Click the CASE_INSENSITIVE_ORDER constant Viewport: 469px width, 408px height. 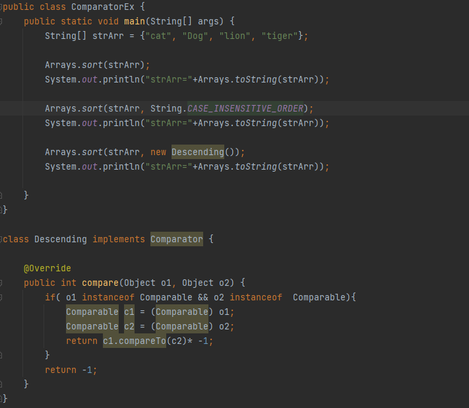pos(245,108)
